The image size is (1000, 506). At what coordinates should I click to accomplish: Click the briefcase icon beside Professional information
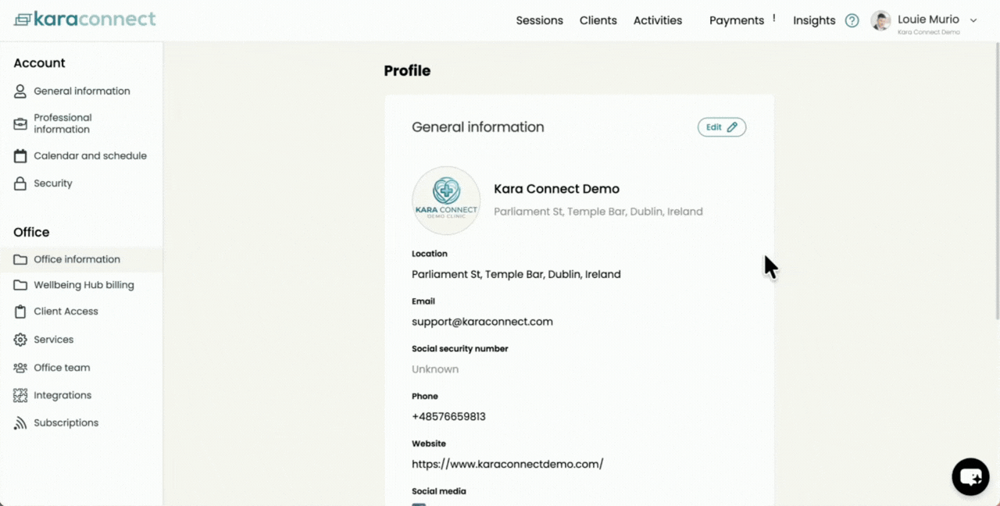20,123
